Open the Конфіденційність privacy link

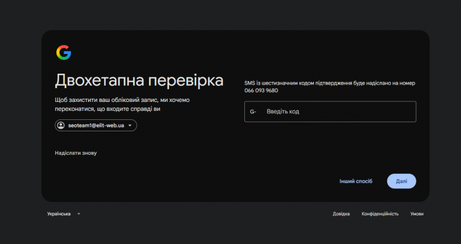[380, 214]
